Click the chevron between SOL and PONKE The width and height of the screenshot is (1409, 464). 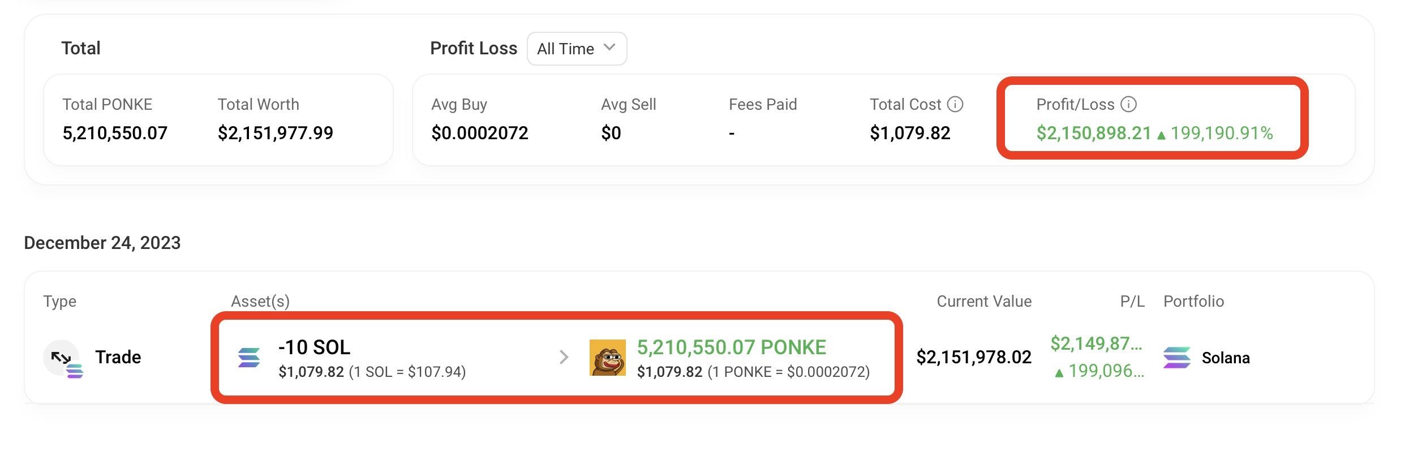pyautogui.click(x=563, y=357)
